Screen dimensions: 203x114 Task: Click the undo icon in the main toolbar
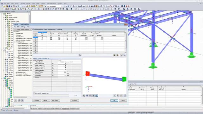click(22, 6)
